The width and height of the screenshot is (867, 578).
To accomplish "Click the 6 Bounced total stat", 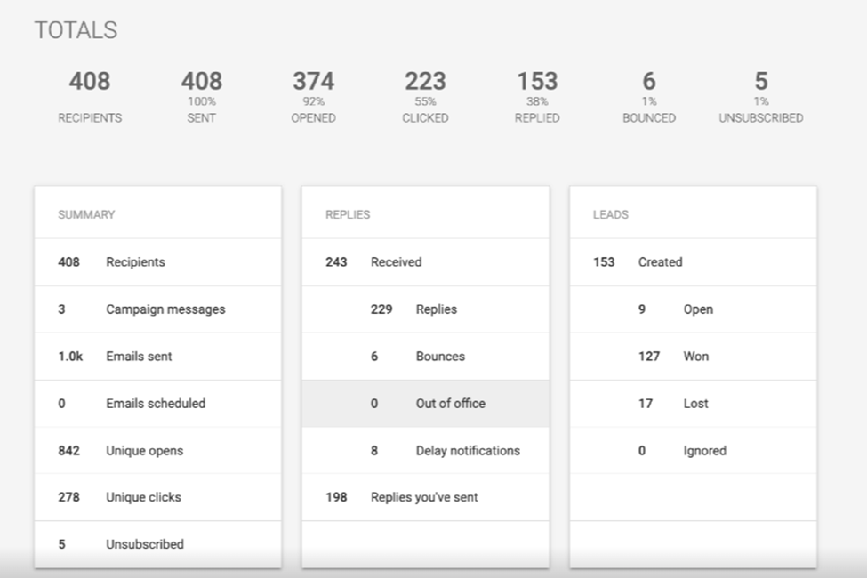I will click(649, 96).
